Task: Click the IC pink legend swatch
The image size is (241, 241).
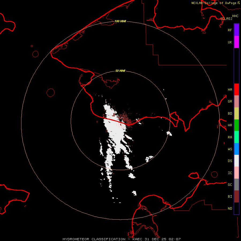Action: 236,173
